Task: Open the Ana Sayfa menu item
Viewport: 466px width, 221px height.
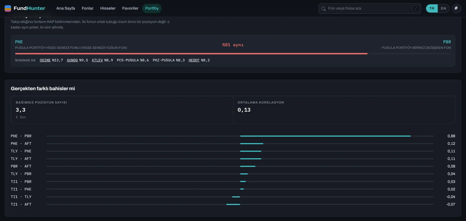Action: tap(66, 8)
